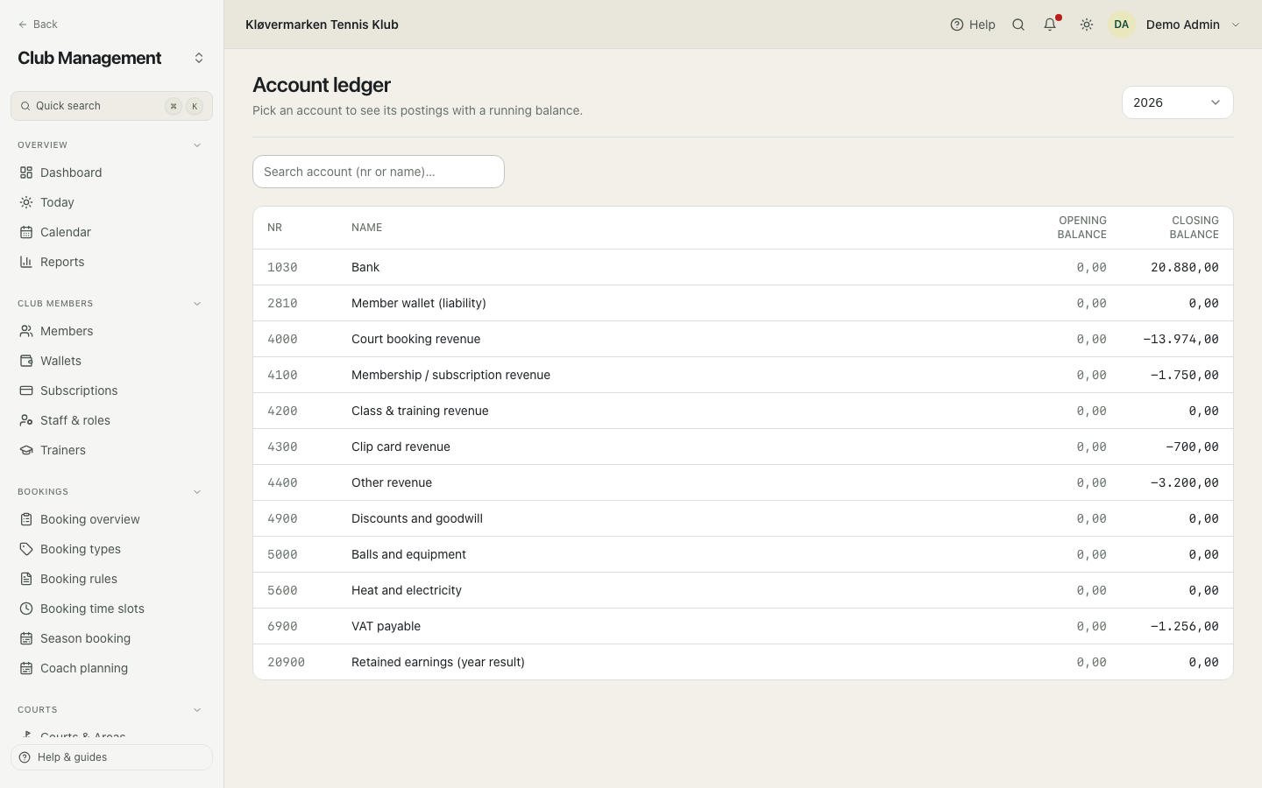
Task: Open Season booking
Action: [x=111, y=638]
